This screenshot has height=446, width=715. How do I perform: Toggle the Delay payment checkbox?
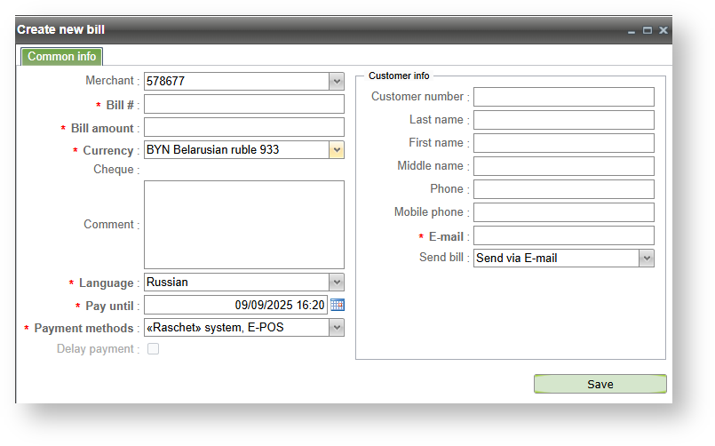click(153, 349)
